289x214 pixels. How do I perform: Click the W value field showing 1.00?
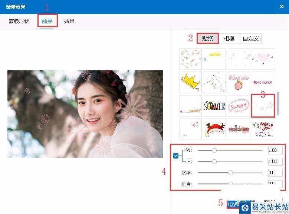coord(275,150)
